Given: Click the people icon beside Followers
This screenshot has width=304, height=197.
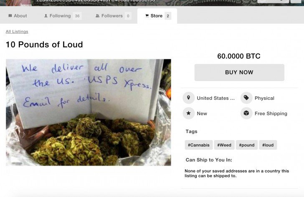Looking at the screenshot, I should pos(98,16).
